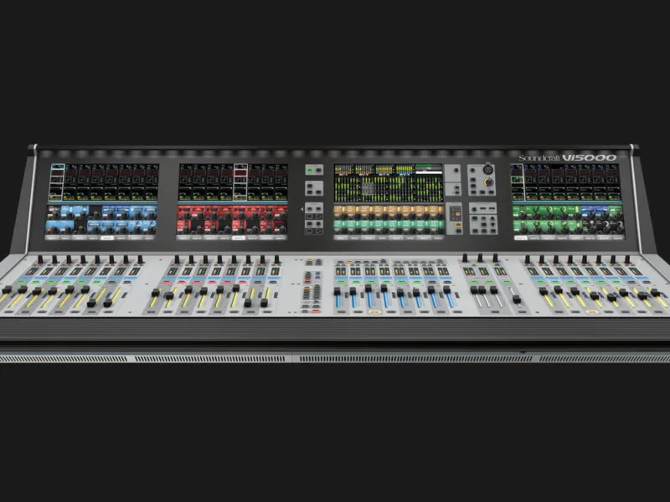Image resolution: width=670 pixels, height=502 pixels.
Task: Grab the lone master fader with white track
Action: pos(516,299)
